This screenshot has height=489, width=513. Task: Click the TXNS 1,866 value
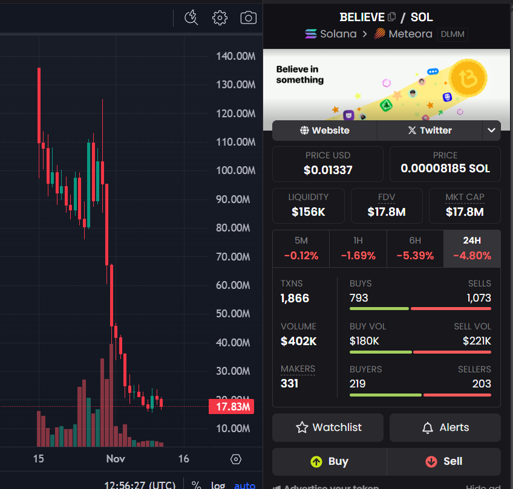coord(295,298)
